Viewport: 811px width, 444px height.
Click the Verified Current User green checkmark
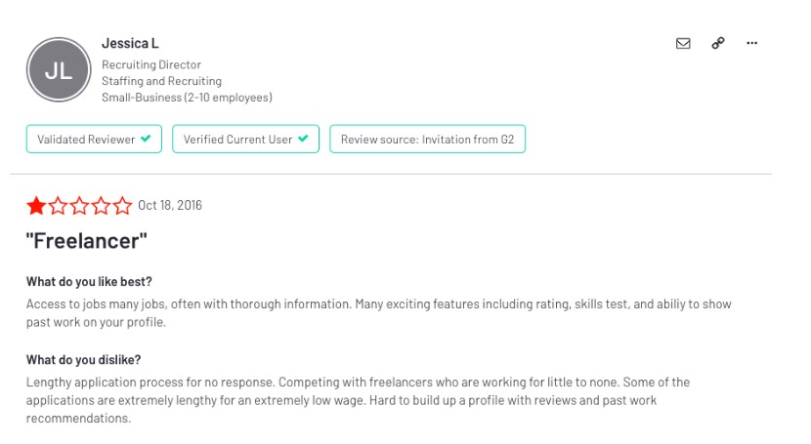click(x=303, y=139)
